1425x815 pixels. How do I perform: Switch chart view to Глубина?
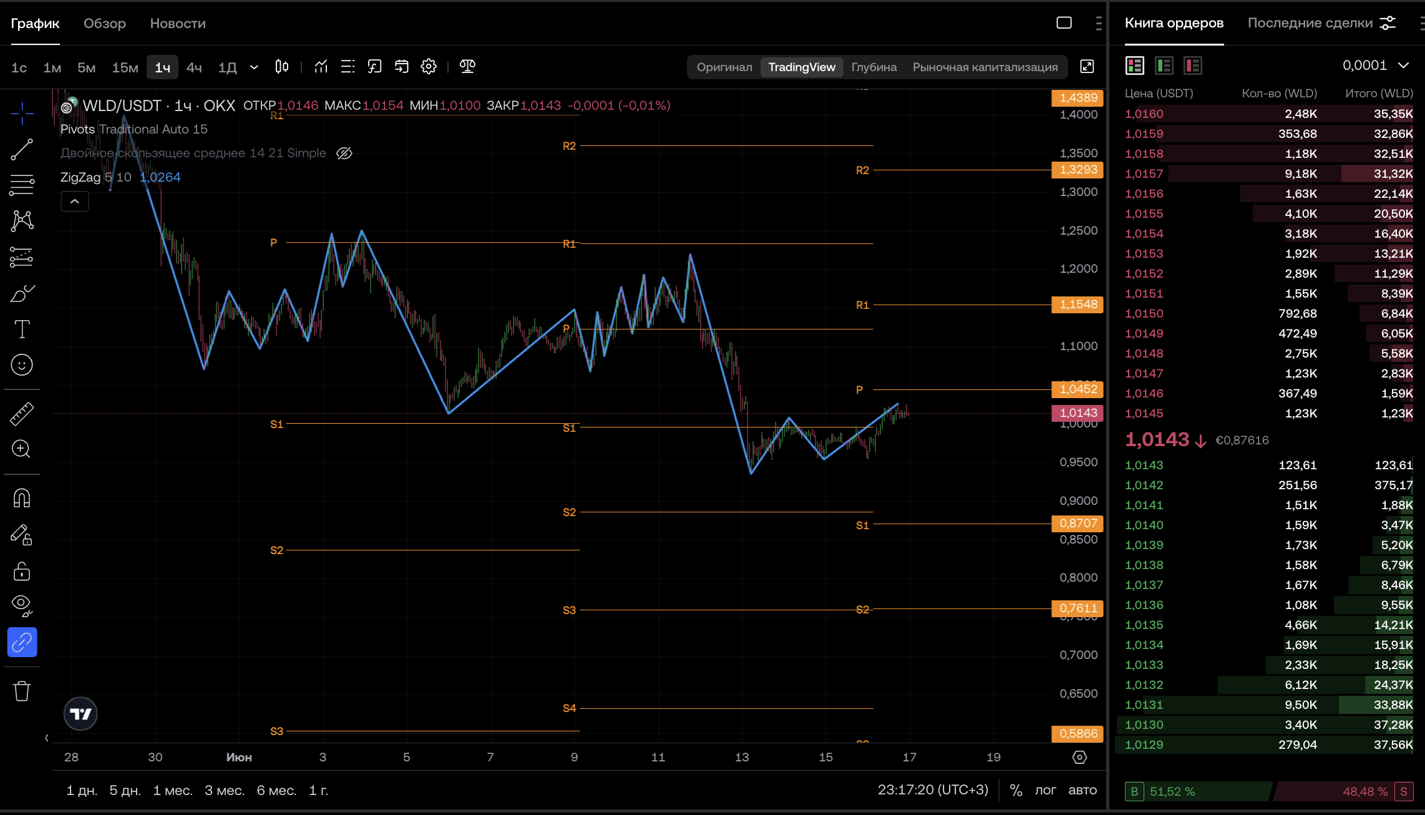pos(873,67)
